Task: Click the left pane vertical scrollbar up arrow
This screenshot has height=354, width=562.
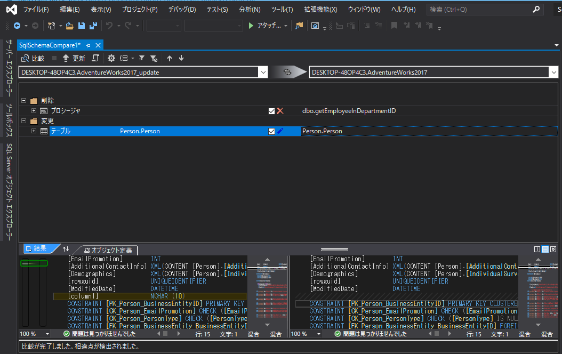Action: 267,260
